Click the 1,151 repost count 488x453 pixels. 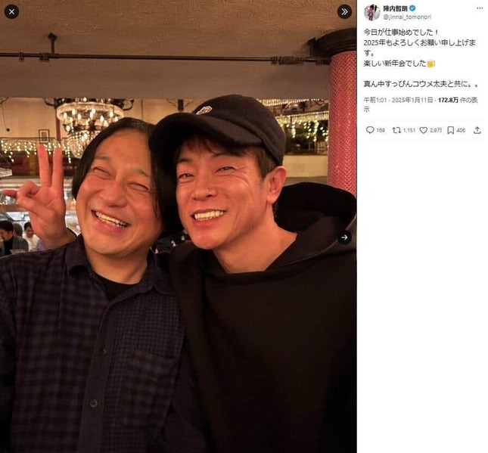tap(409, 130)
